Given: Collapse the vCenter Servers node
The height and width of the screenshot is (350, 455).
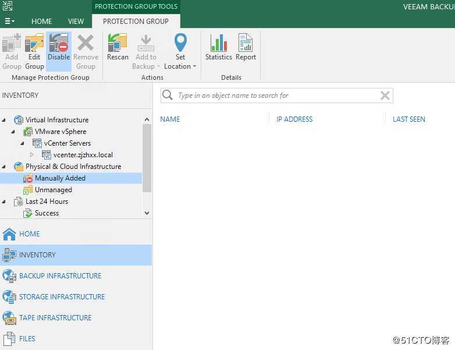Looking at the screenshot, I should 23,143.
